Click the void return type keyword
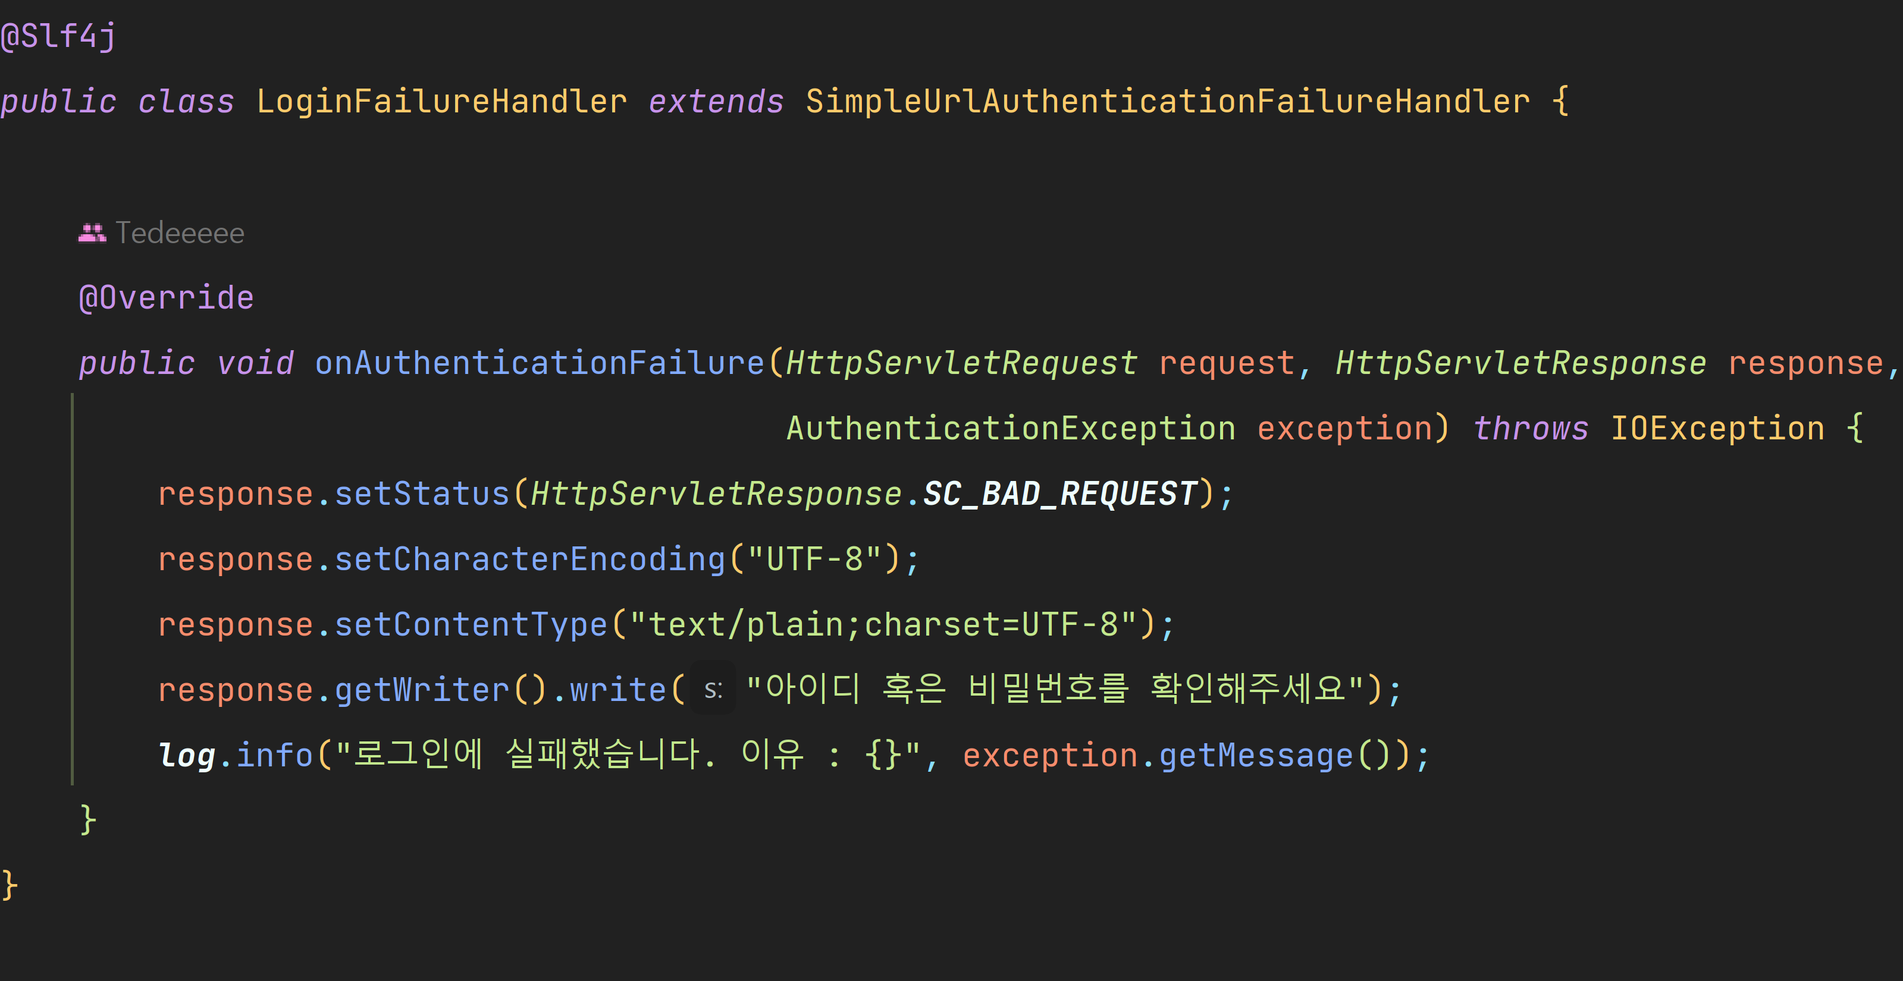Viewport: 1903px width, 981px height. (256, 363)
